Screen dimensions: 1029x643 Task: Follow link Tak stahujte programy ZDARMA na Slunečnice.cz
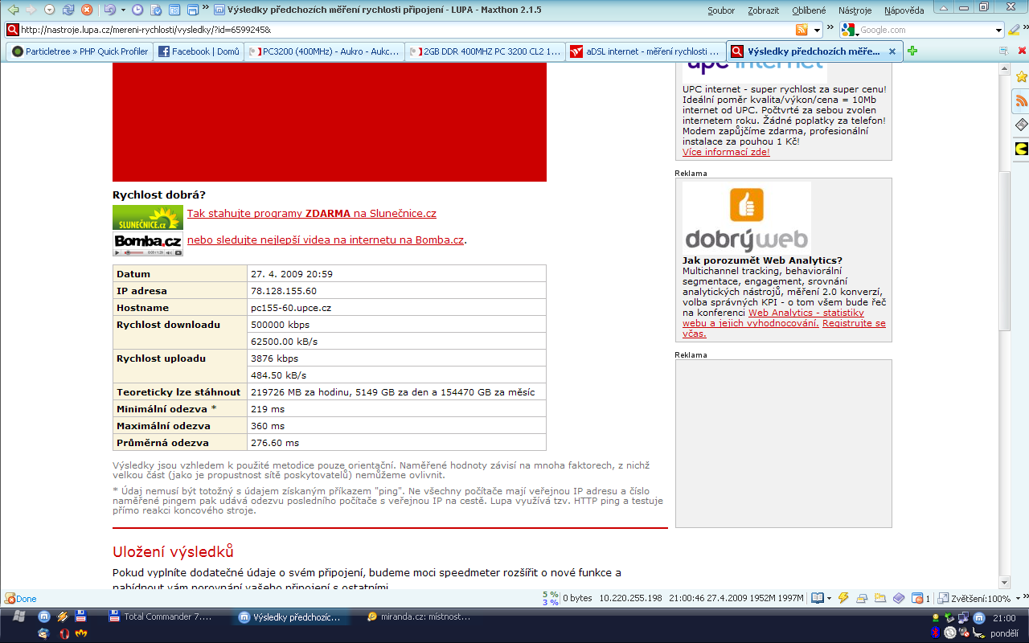[x=312, y=214]
